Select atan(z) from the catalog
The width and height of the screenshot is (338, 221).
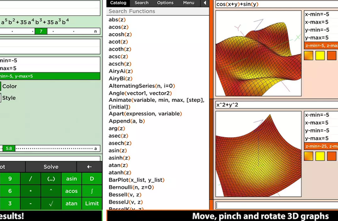(118, 165)
